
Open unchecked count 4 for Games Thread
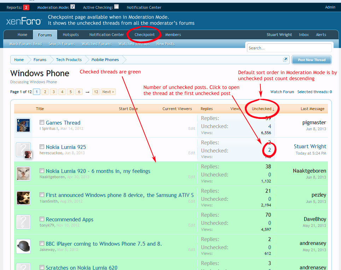tap(270, 126)
